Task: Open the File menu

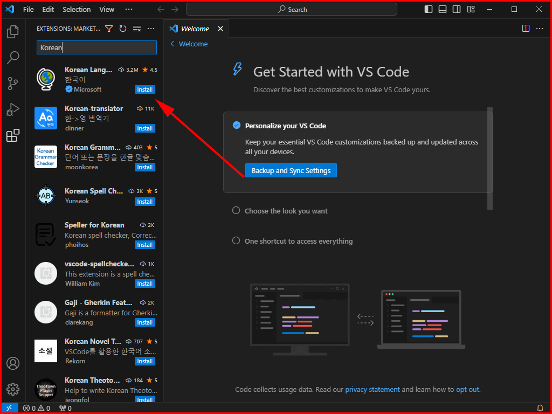Action: tap(28, 10)
